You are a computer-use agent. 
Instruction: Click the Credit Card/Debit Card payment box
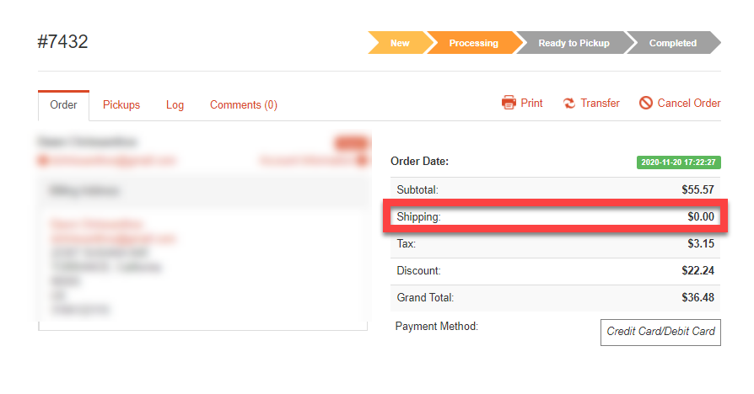click(660, 332)
